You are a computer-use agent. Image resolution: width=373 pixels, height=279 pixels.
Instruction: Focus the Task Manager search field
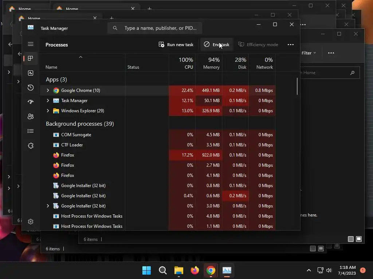(x=155, y=28)
